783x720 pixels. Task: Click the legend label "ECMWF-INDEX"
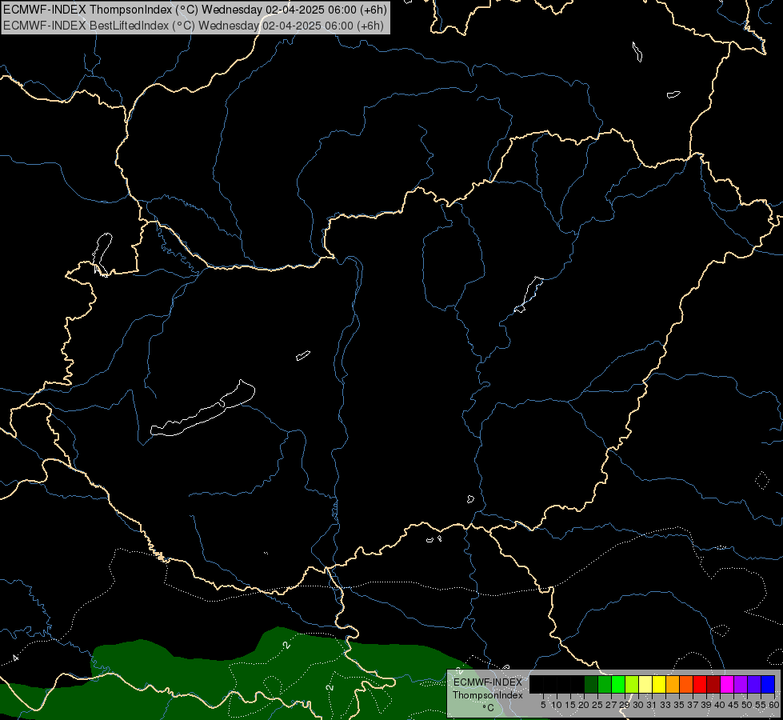(487, 682)
